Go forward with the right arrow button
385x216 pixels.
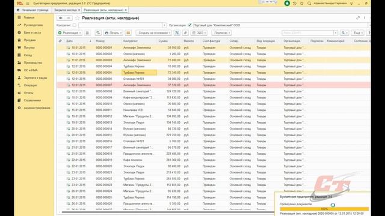coord(69,18)
